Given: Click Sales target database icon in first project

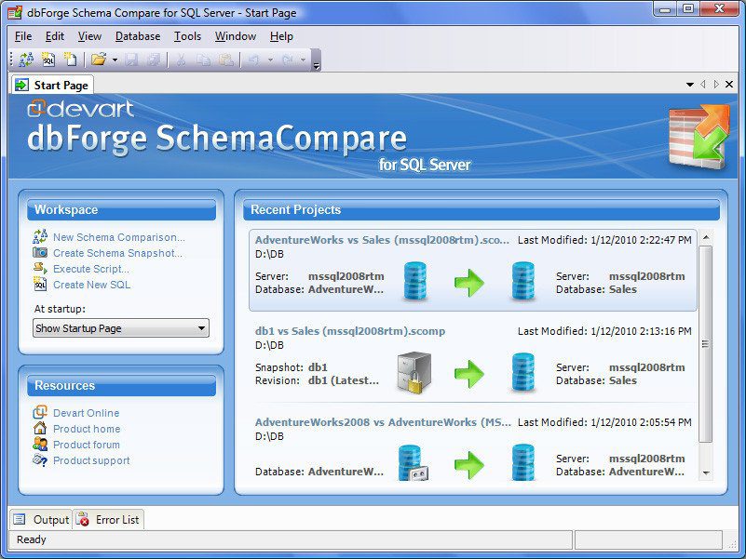Looking at the screenshot, I should 522,282.
